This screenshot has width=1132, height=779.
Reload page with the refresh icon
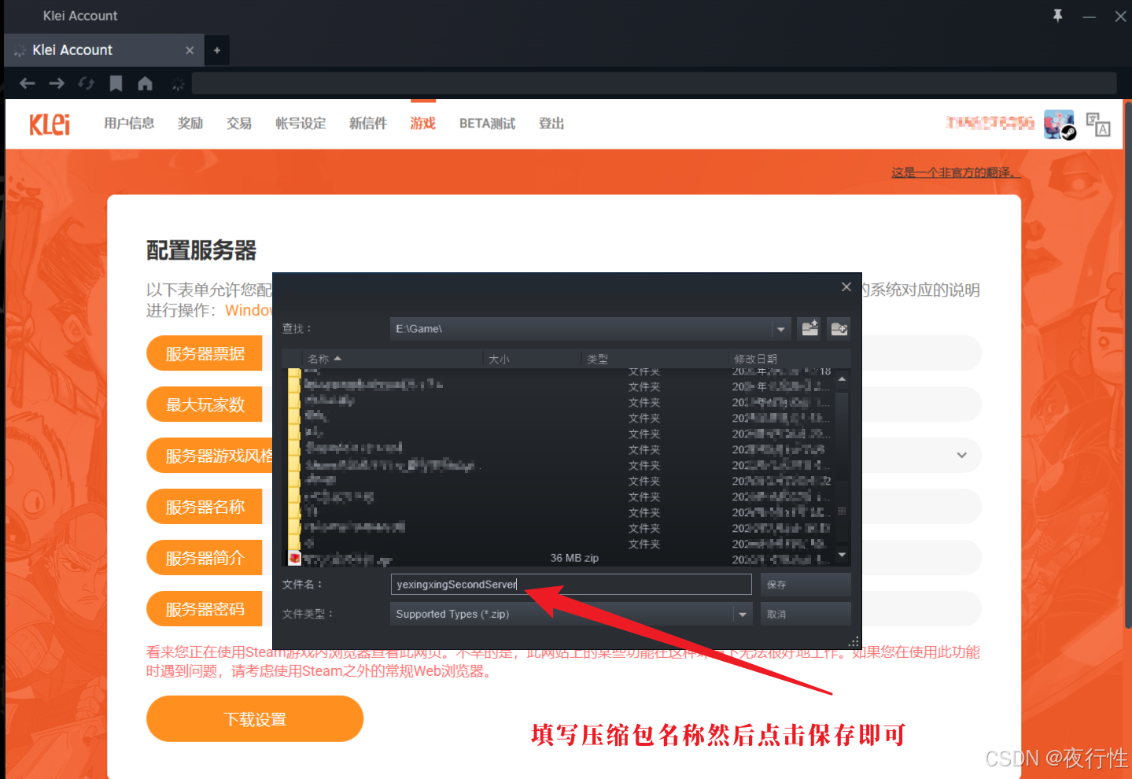[87, 83]
